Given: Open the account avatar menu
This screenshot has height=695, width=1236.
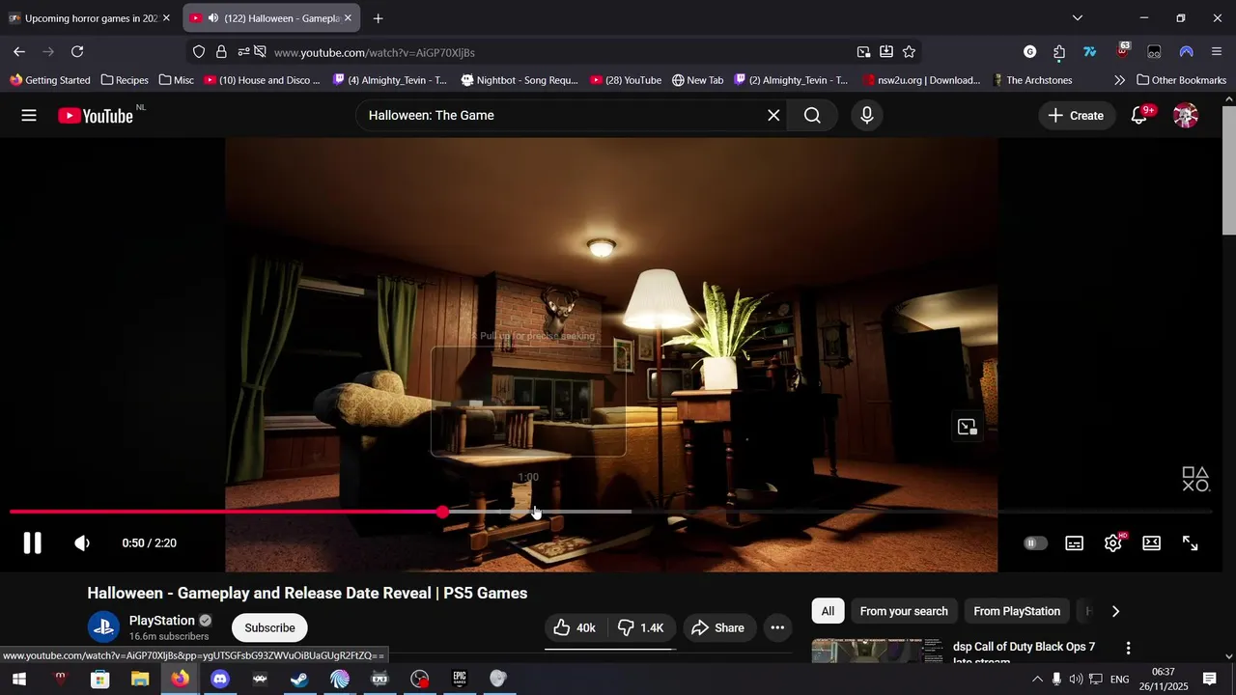Looking at the screenshot, I should (x=1186, y=116).
